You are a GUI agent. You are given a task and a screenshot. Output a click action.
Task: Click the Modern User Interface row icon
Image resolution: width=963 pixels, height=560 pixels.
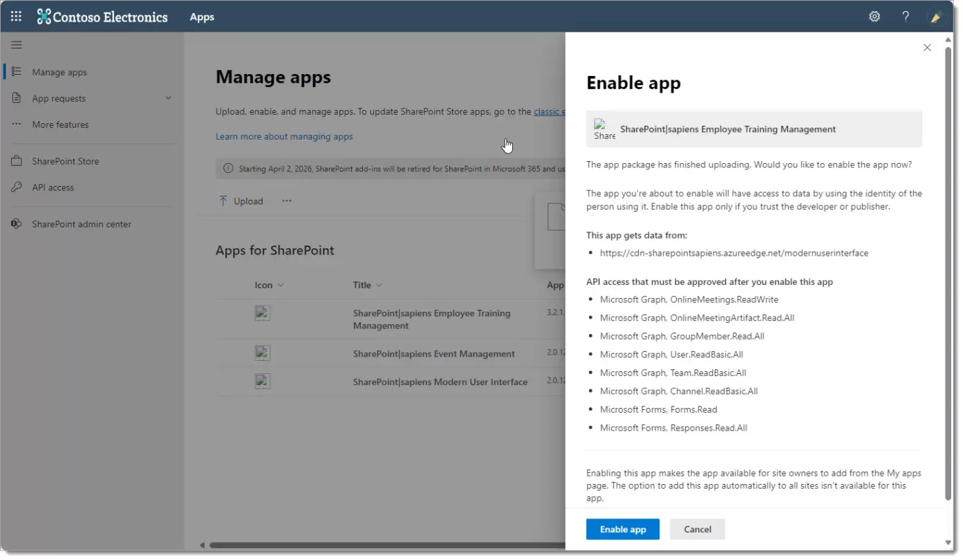pyautogui.click(x=262, y=381)
